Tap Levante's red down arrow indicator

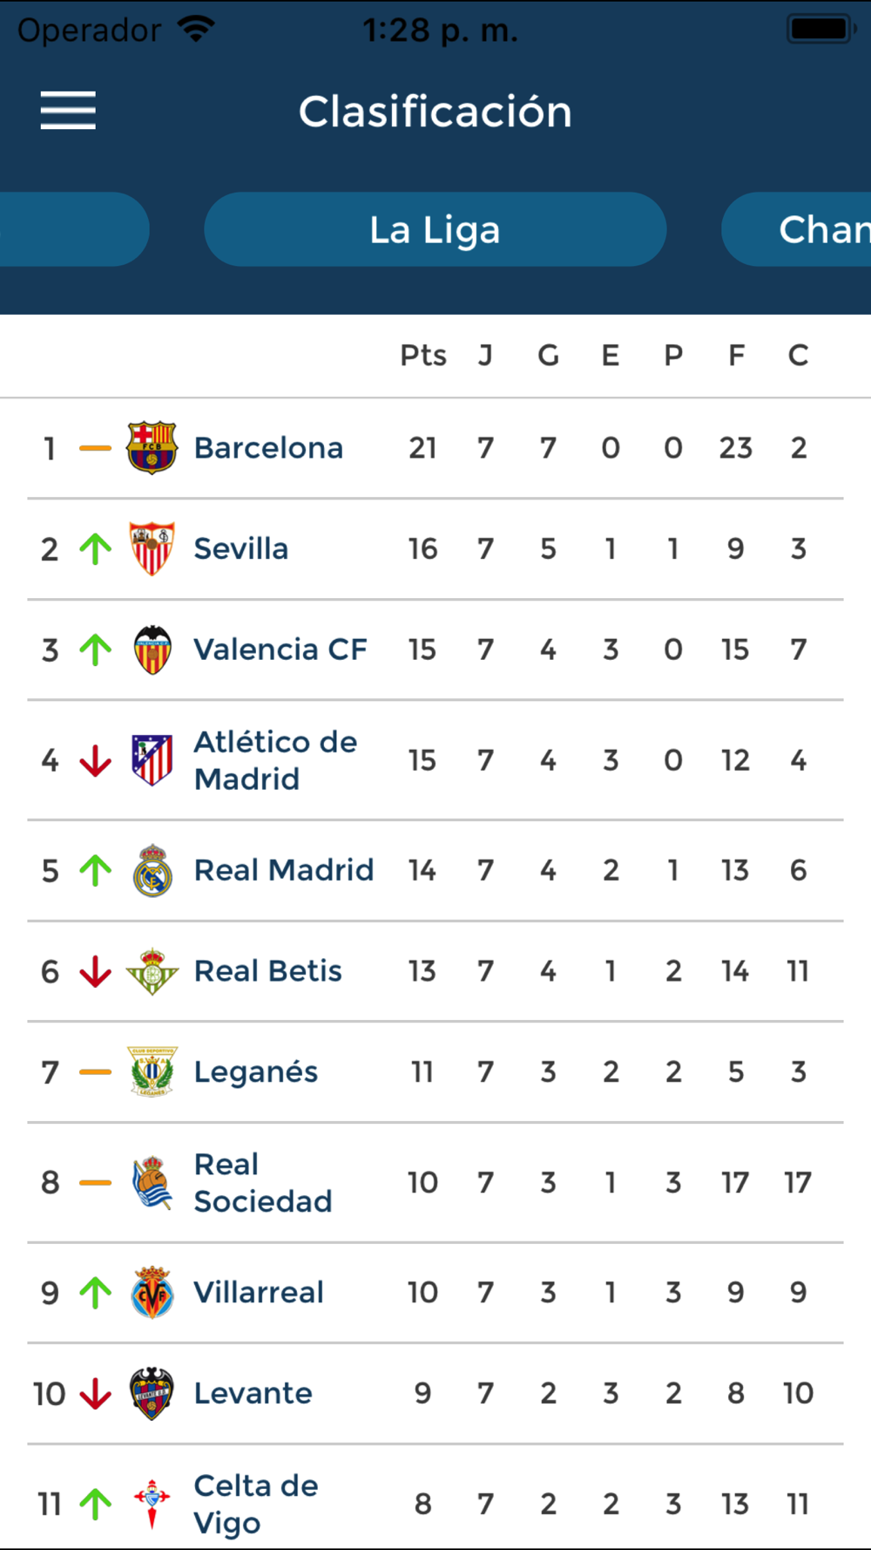pyautogui.click(x=96, y=1393)
